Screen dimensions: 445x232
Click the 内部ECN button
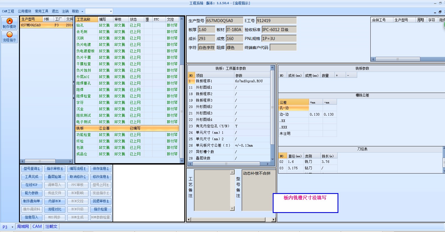pos(55,201)
